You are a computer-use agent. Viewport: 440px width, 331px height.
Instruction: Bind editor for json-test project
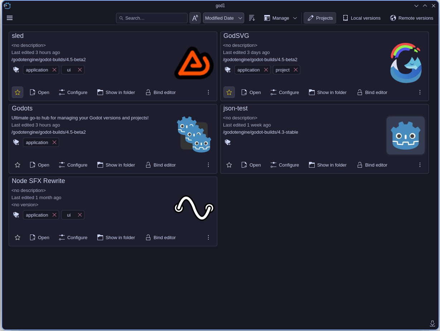[x=372, y=165]
